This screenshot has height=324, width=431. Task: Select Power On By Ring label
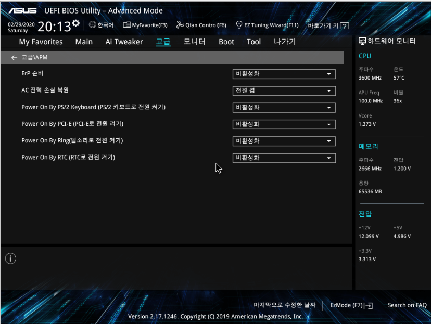tap(72, 140)
